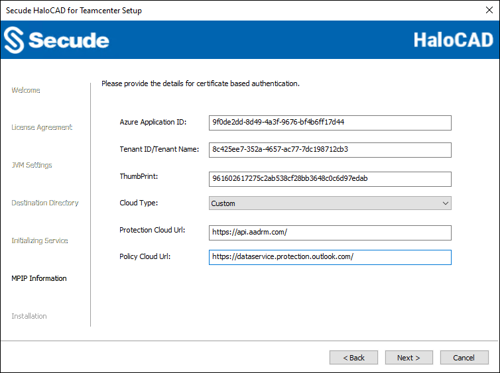
Task: Click the Policy Cloud Url field
Action: click(330, 257)
